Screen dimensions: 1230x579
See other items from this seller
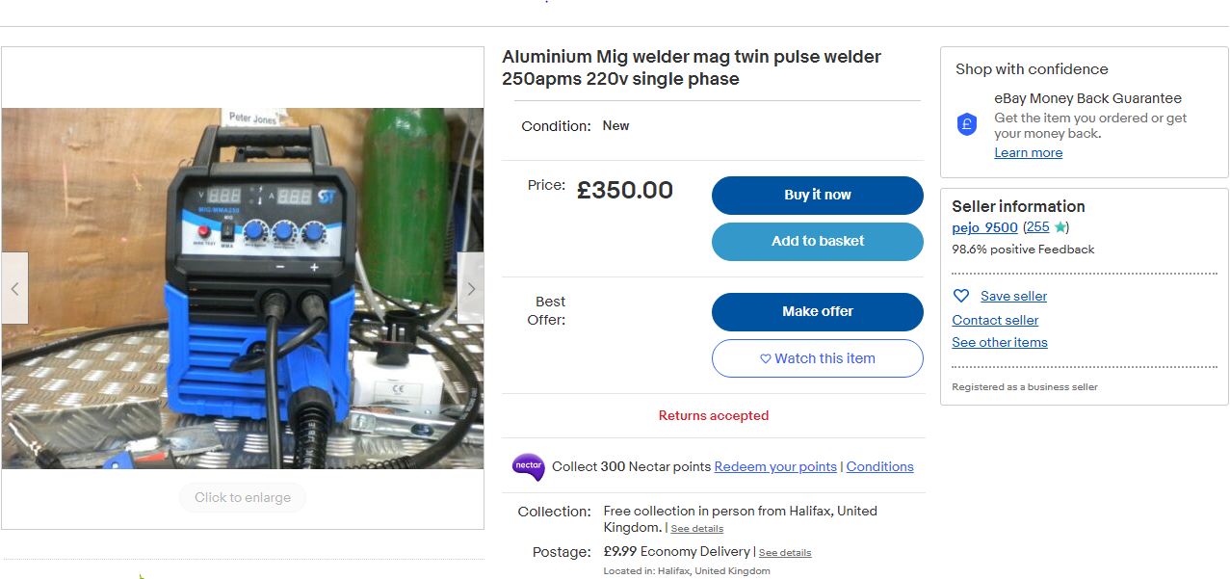999,342
